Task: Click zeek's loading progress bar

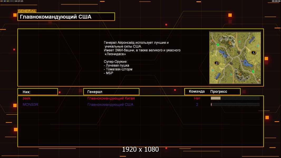Action: tap(235, 98)
